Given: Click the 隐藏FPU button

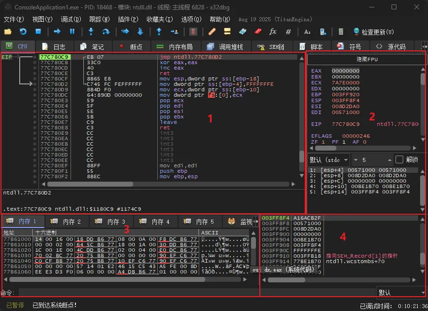Looking at the screenshot, I should [367, 59].
